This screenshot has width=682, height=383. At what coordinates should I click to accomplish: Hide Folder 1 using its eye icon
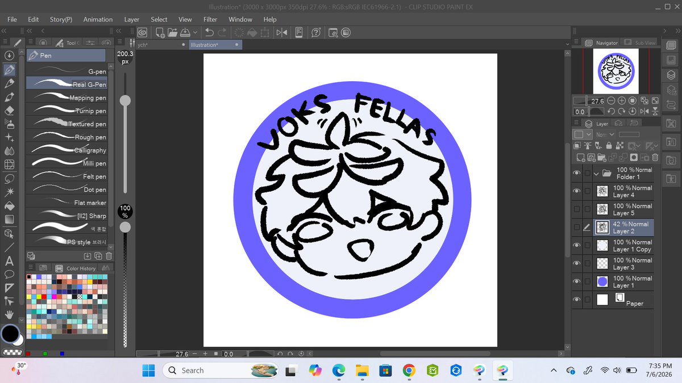[x=577, y=173]
